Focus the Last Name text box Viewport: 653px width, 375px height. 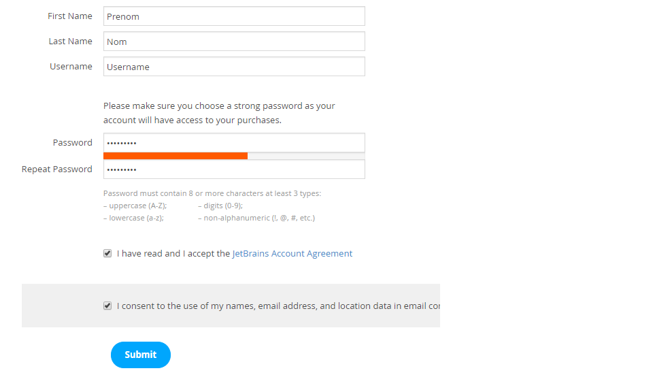point(234,42)
